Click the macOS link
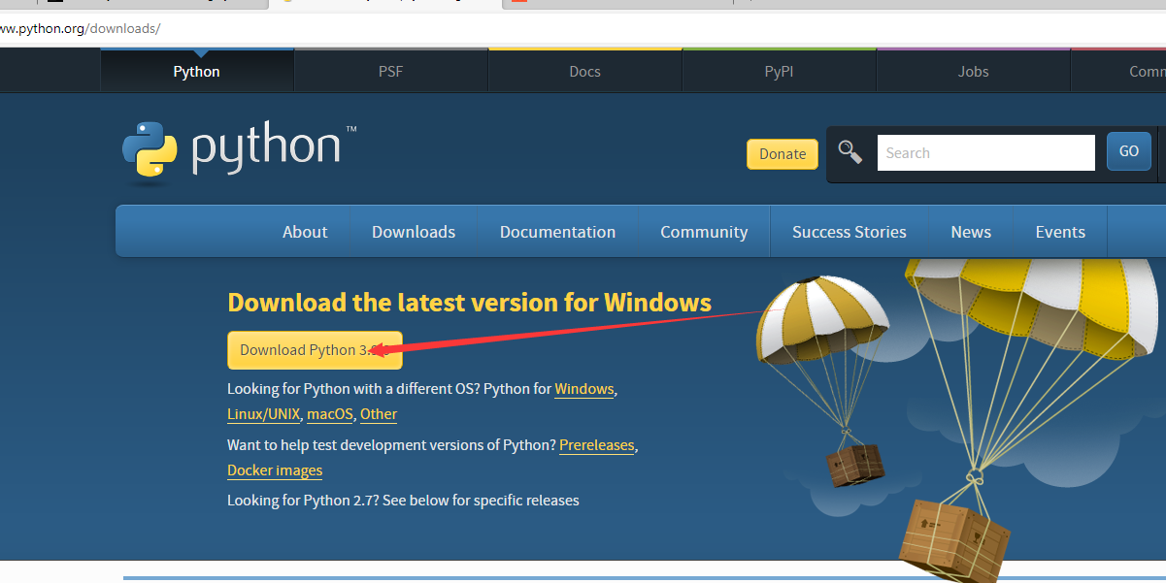Screen dimensions: 1166x583 click(330, 414)
